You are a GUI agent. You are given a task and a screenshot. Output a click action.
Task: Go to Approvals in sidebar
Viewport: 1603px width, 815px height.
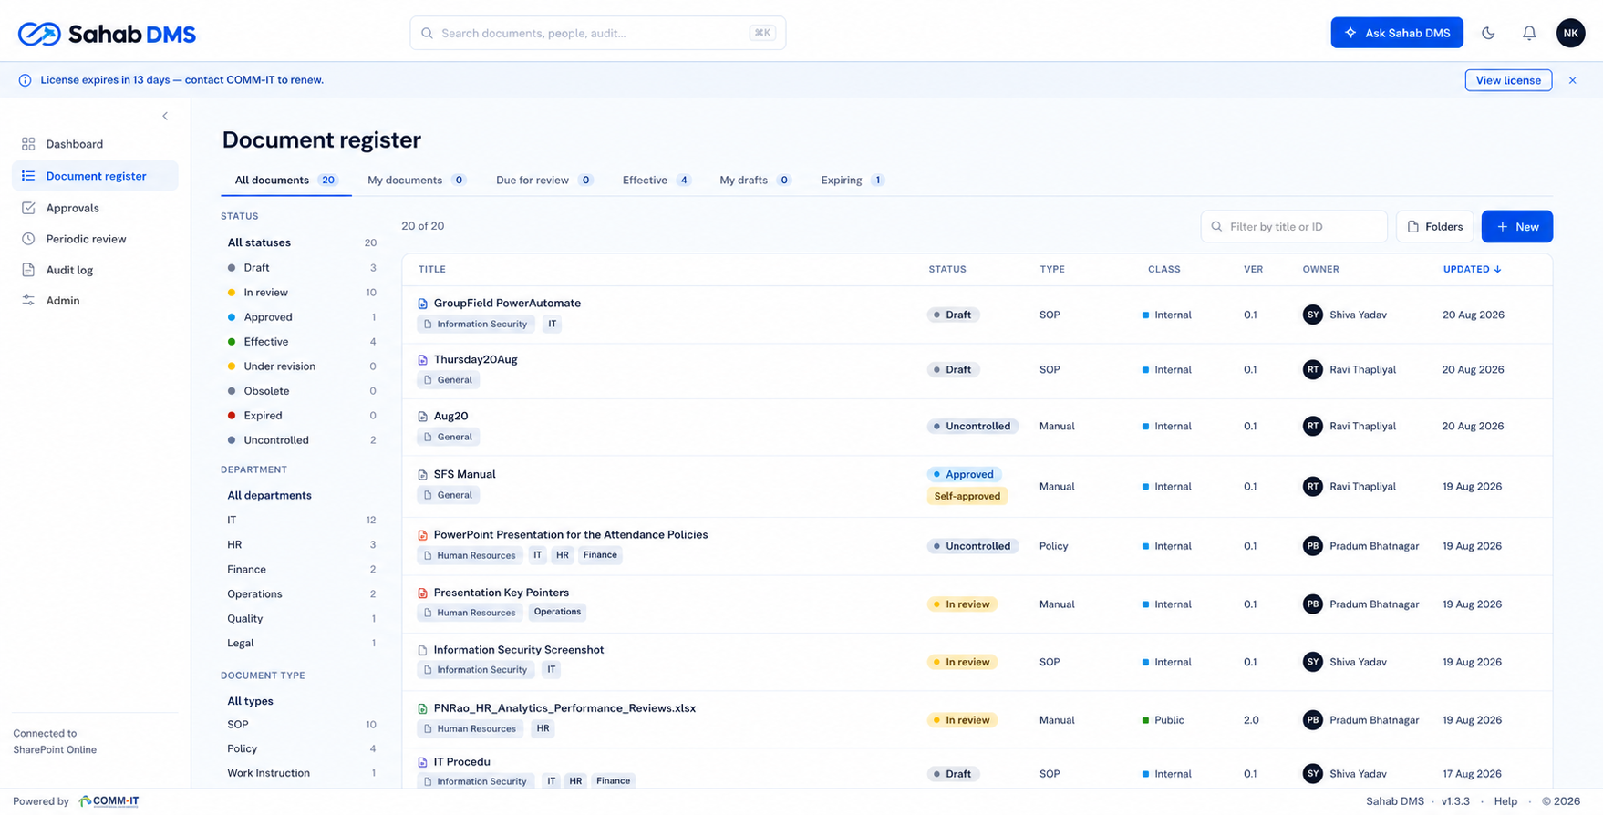point(95,208)
